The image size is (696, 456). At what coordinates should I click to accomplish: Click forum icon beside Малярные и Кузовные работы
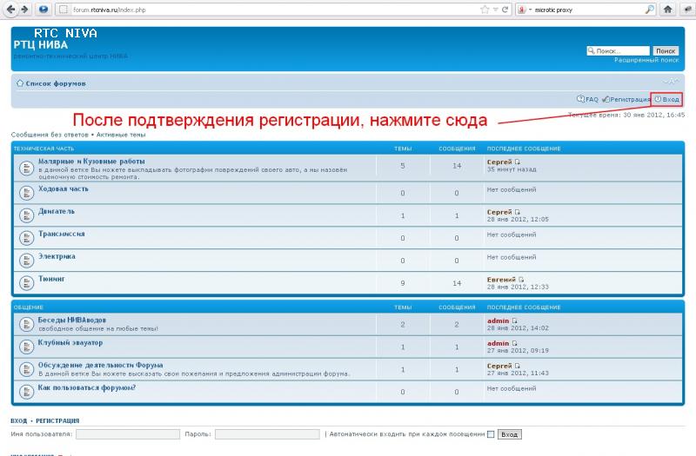pyautogui.click(x=26, y=168)
